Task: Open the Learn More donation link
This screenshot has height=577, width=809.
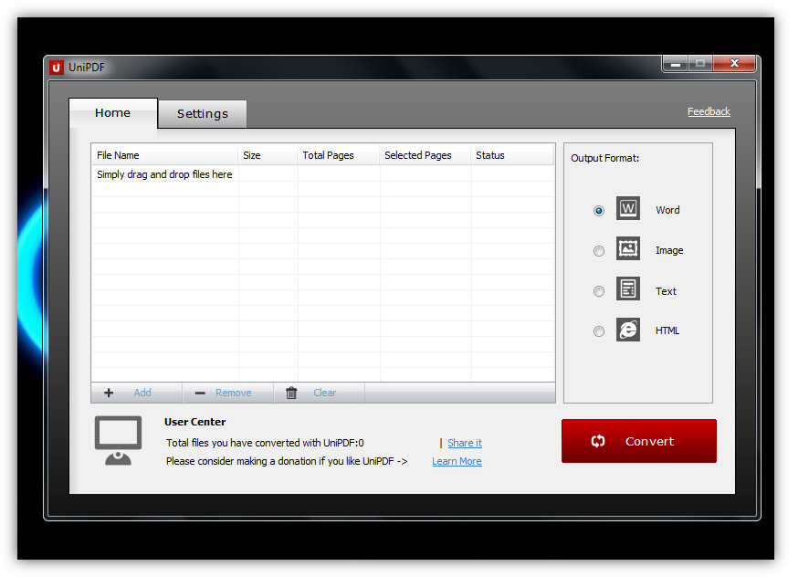Action: (457, 461)
